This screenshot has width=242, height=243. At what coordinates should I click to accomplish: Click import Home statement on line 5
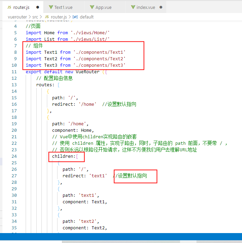tap(67, 33)
